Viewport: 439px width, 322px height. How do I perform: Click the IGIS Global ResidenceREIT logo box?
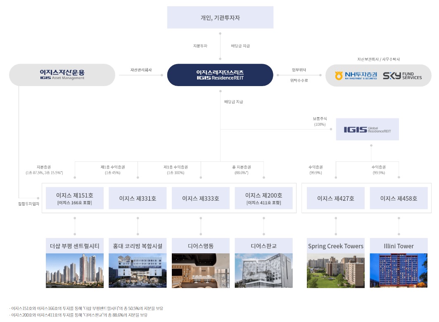(367, 129)
